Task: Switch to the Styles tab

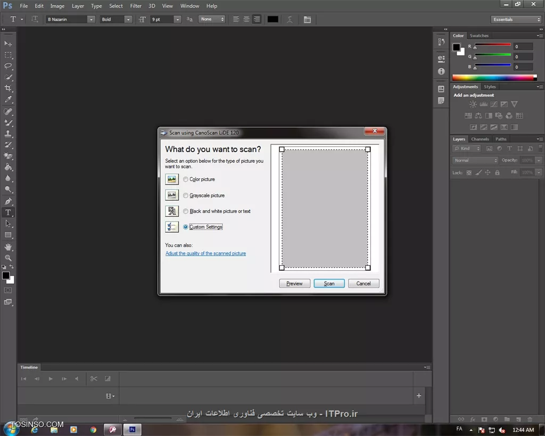Action: (490, 87)
